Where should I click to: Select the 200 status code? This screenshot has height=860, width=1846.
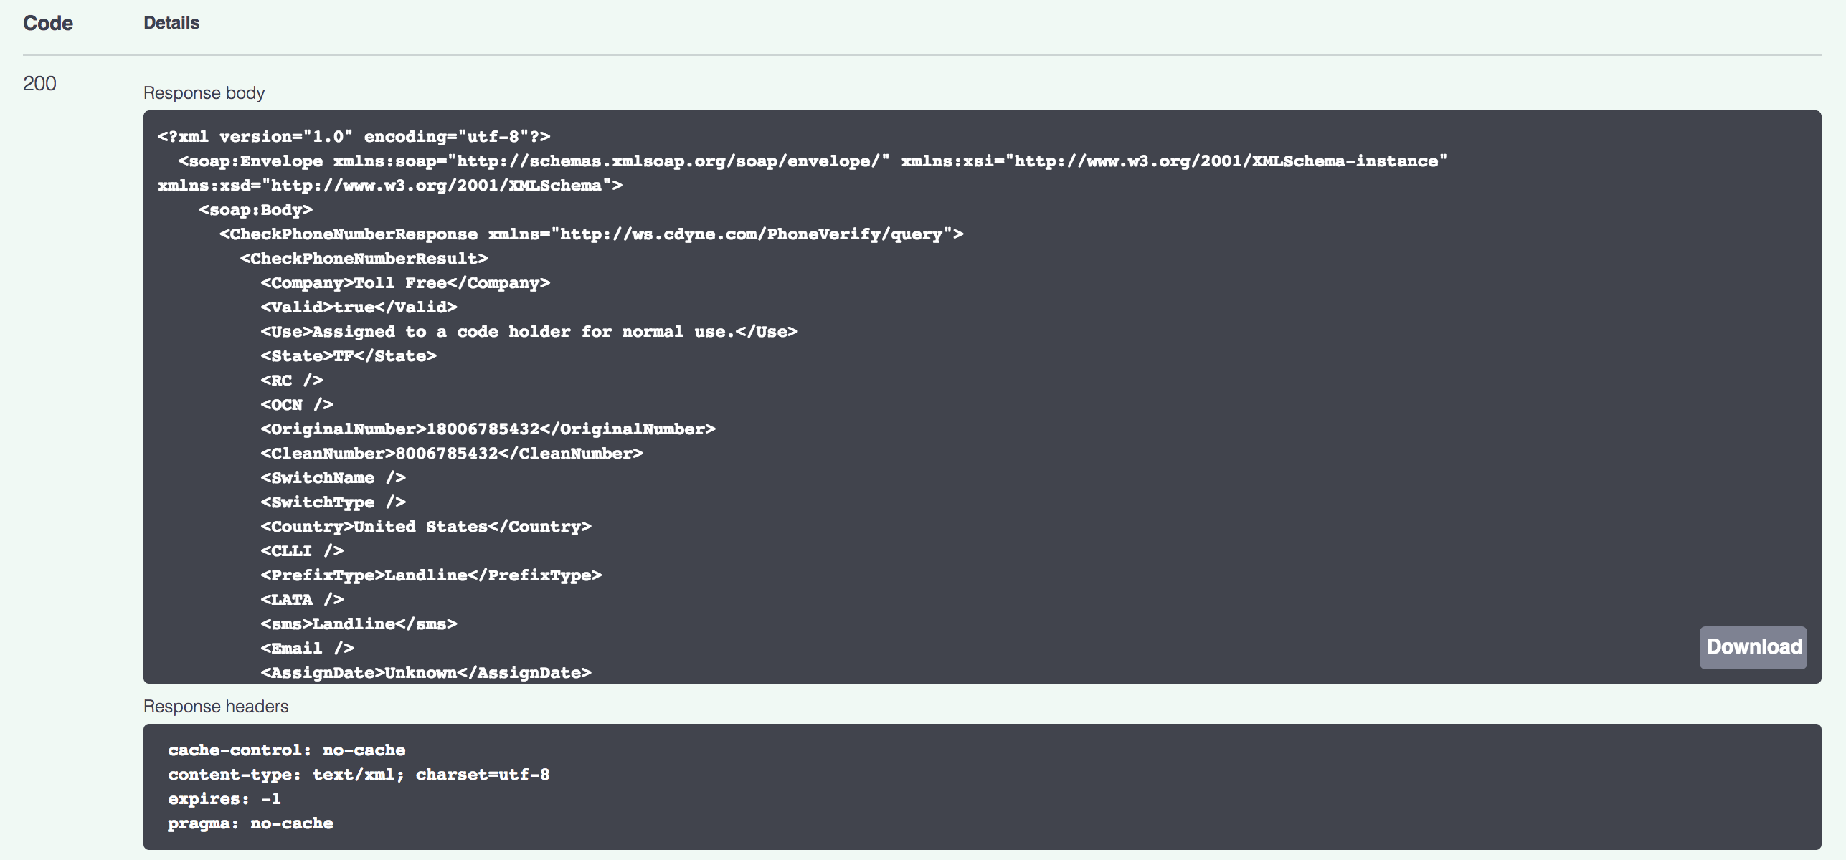tap(39, 84)
